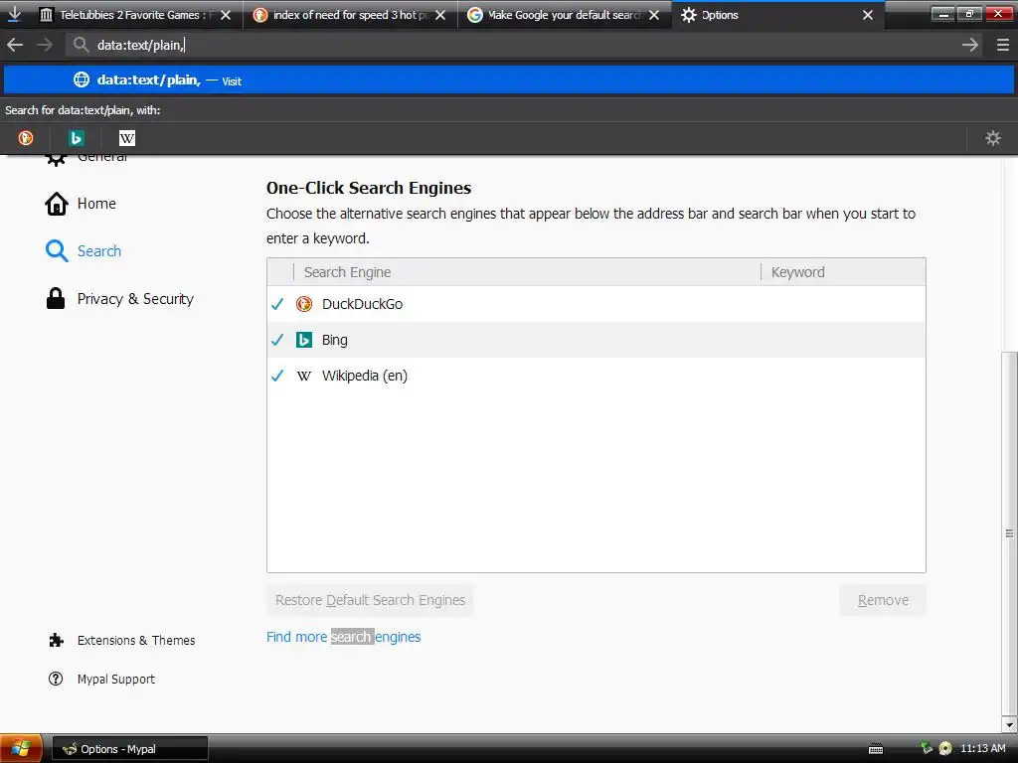Click the Mypal Support question icon
Screen dimensions: 1018x763
pyautogui.click(x=56, y=679)
